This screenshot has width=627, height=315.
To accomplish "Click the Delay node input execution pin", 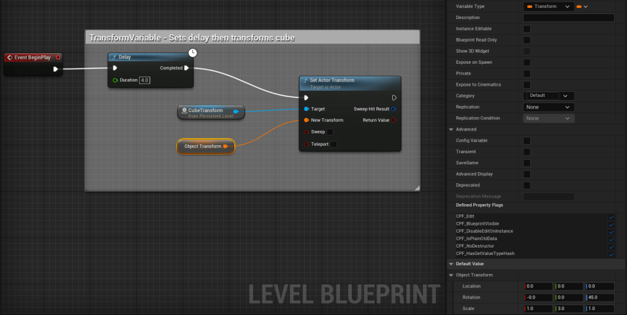I will point(115,68).
